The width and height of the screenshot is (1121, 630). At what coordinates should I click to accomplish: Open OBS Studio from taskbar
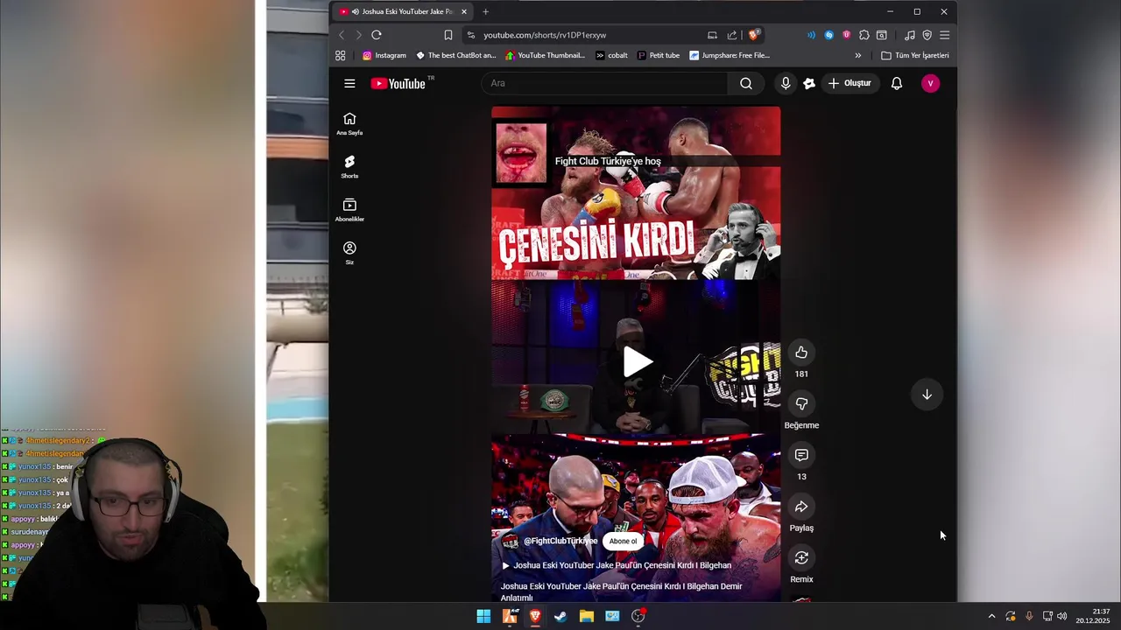coord(638,616)
